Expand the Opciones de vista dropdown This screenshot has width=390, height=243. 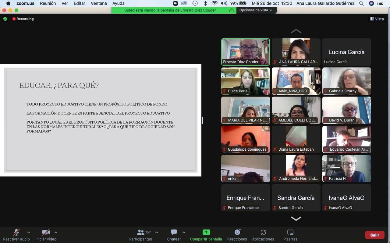[256, 10]
